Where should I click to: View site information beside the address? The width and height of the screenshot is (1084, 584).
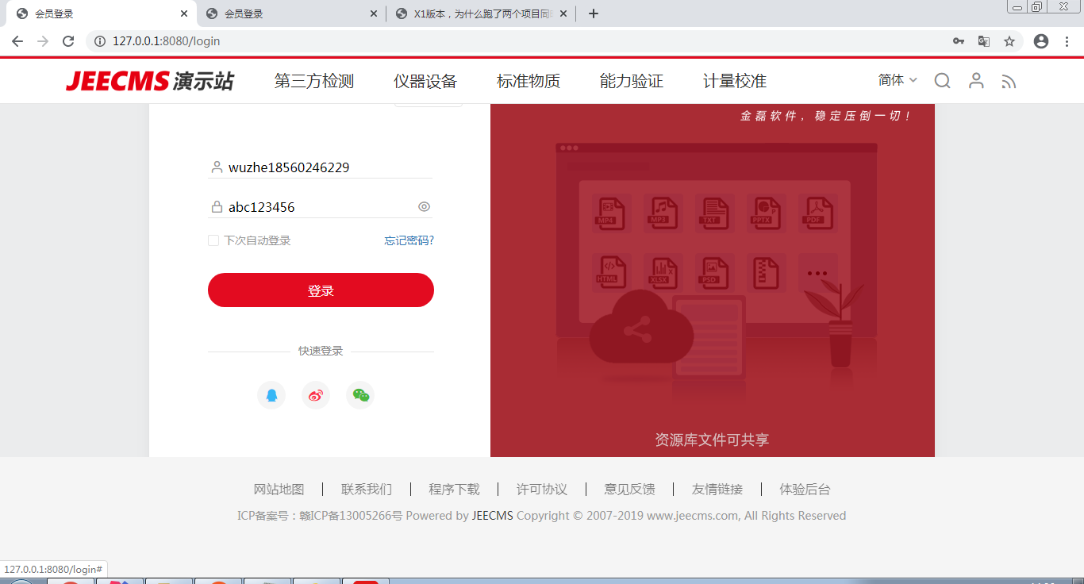pyautogui.click(x=100, y=41)
